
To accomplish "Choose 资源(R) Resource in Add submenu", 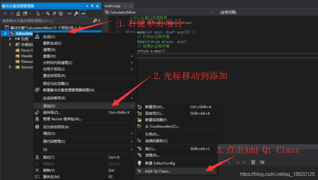I will (x=176, y=155).
